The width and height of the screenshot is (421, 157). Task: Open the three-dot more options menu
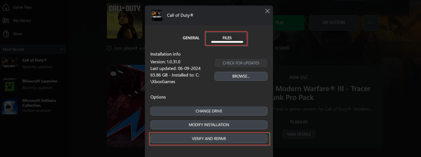tap(371, 23)
